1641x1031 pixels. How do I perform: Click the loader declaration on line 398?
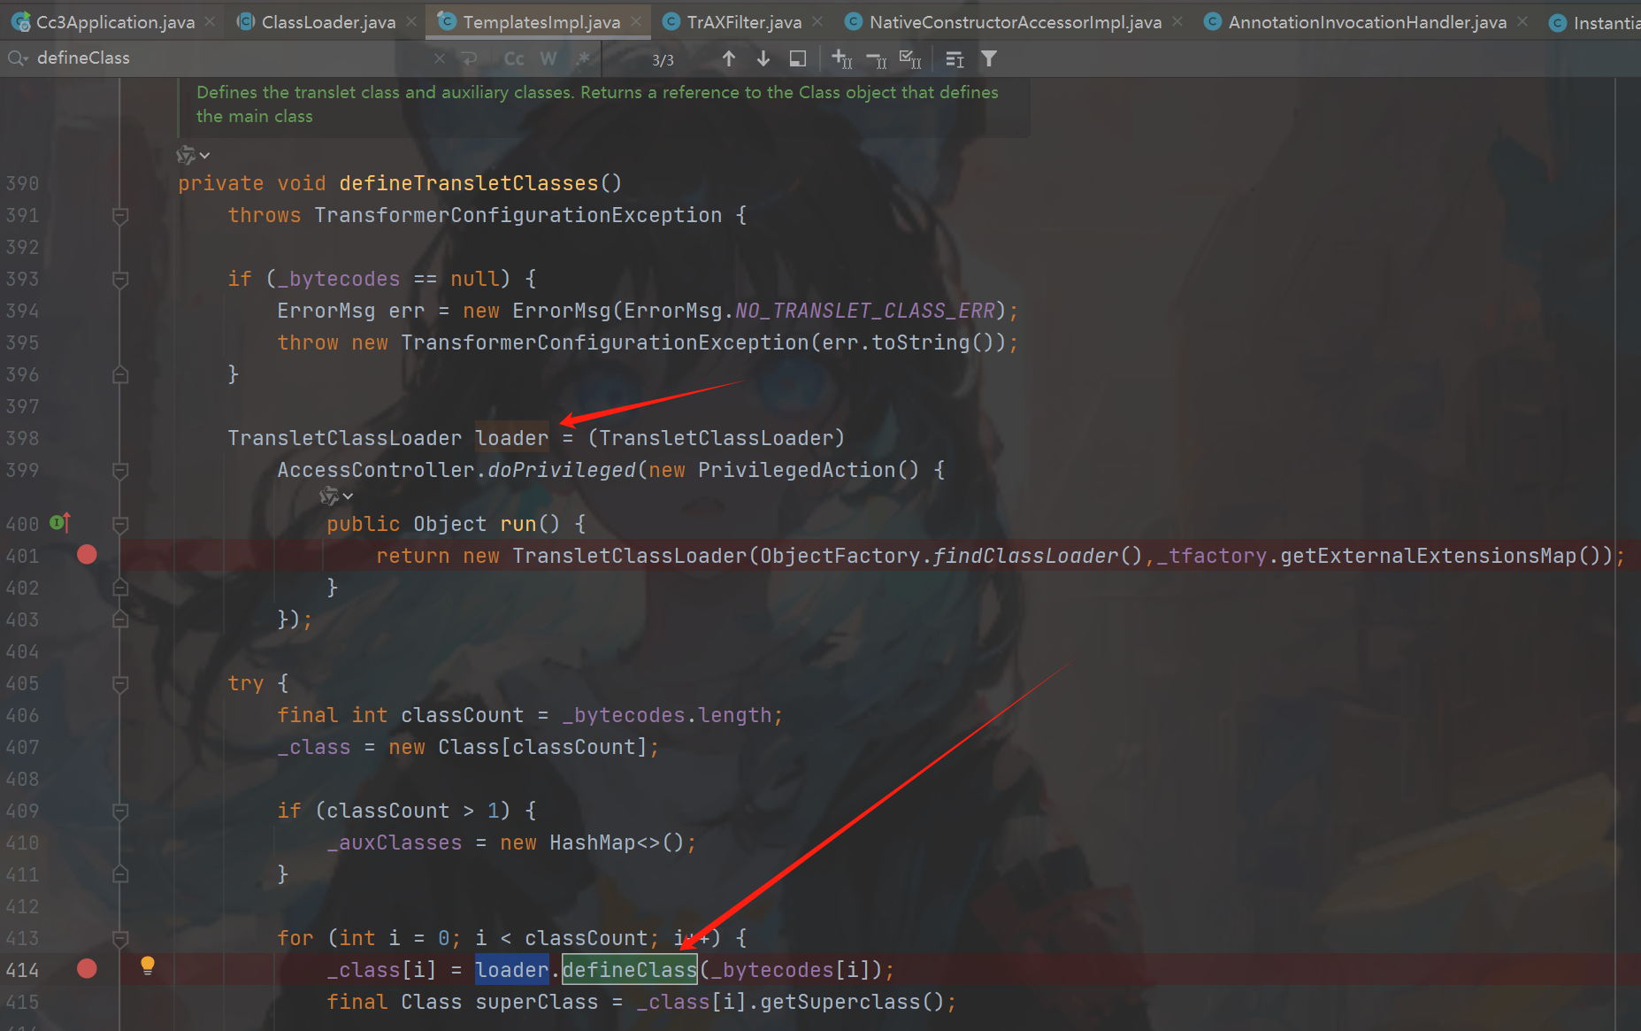pos(512,438)
